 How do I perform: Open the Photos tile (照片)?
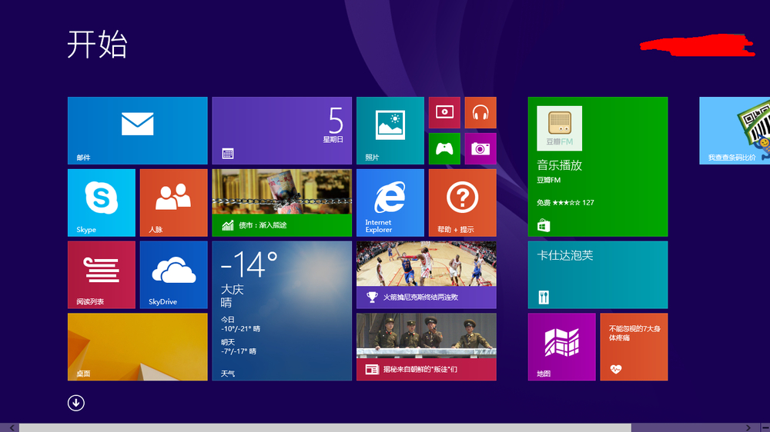pyautogui.click(x=390, y=131)
